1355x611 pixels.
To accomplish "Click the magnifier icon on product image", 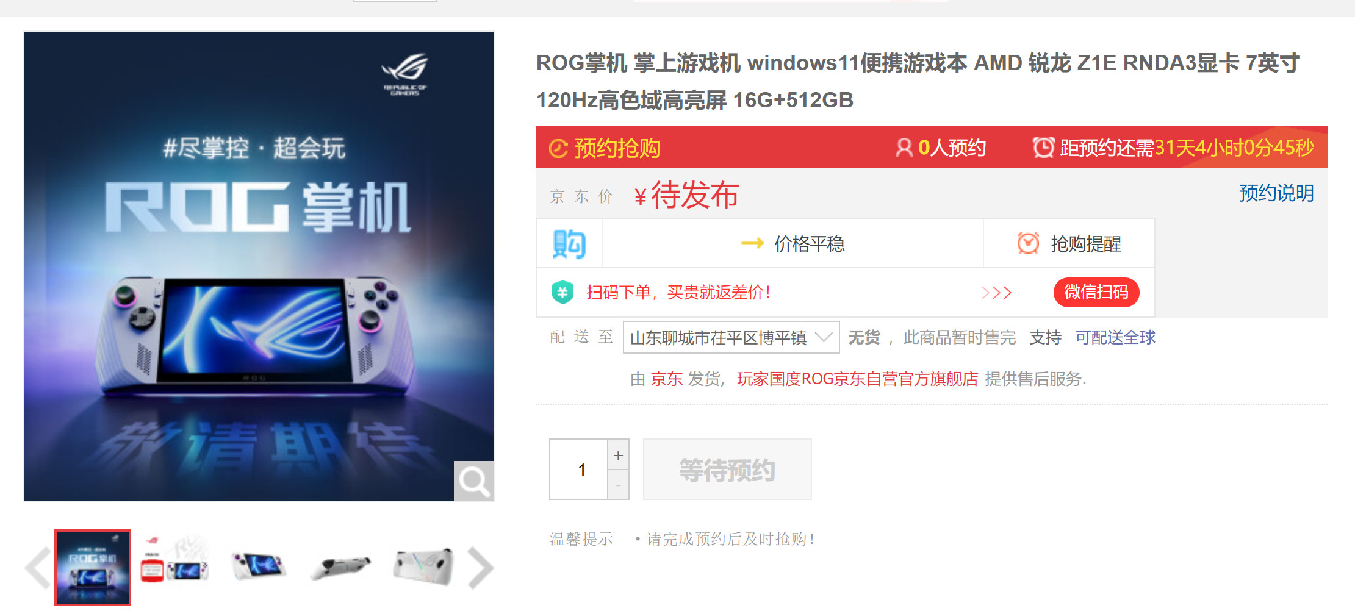I will click(x=474, y=481).
